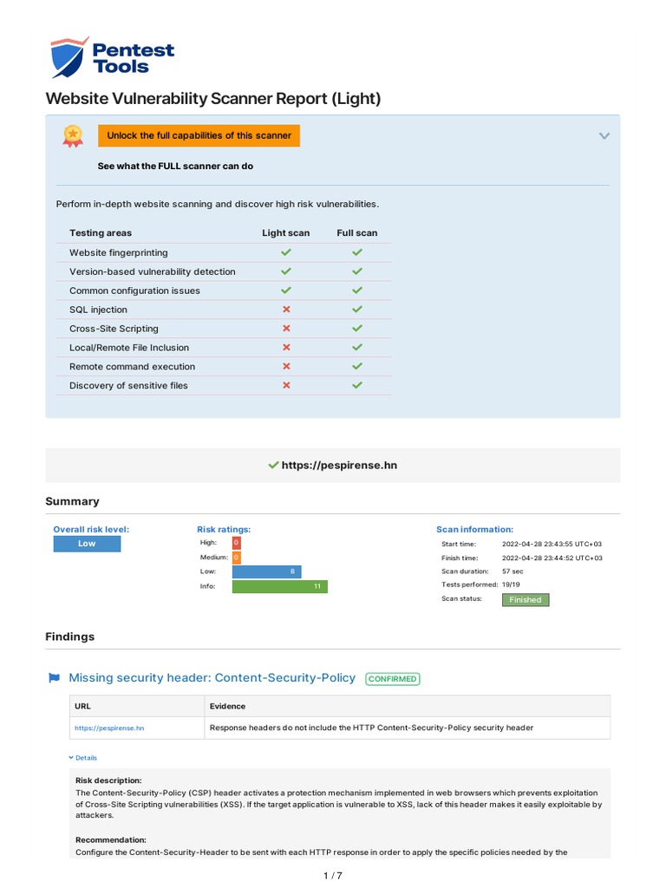Click the 'Website fingerprinting' row label

[118, 252]
